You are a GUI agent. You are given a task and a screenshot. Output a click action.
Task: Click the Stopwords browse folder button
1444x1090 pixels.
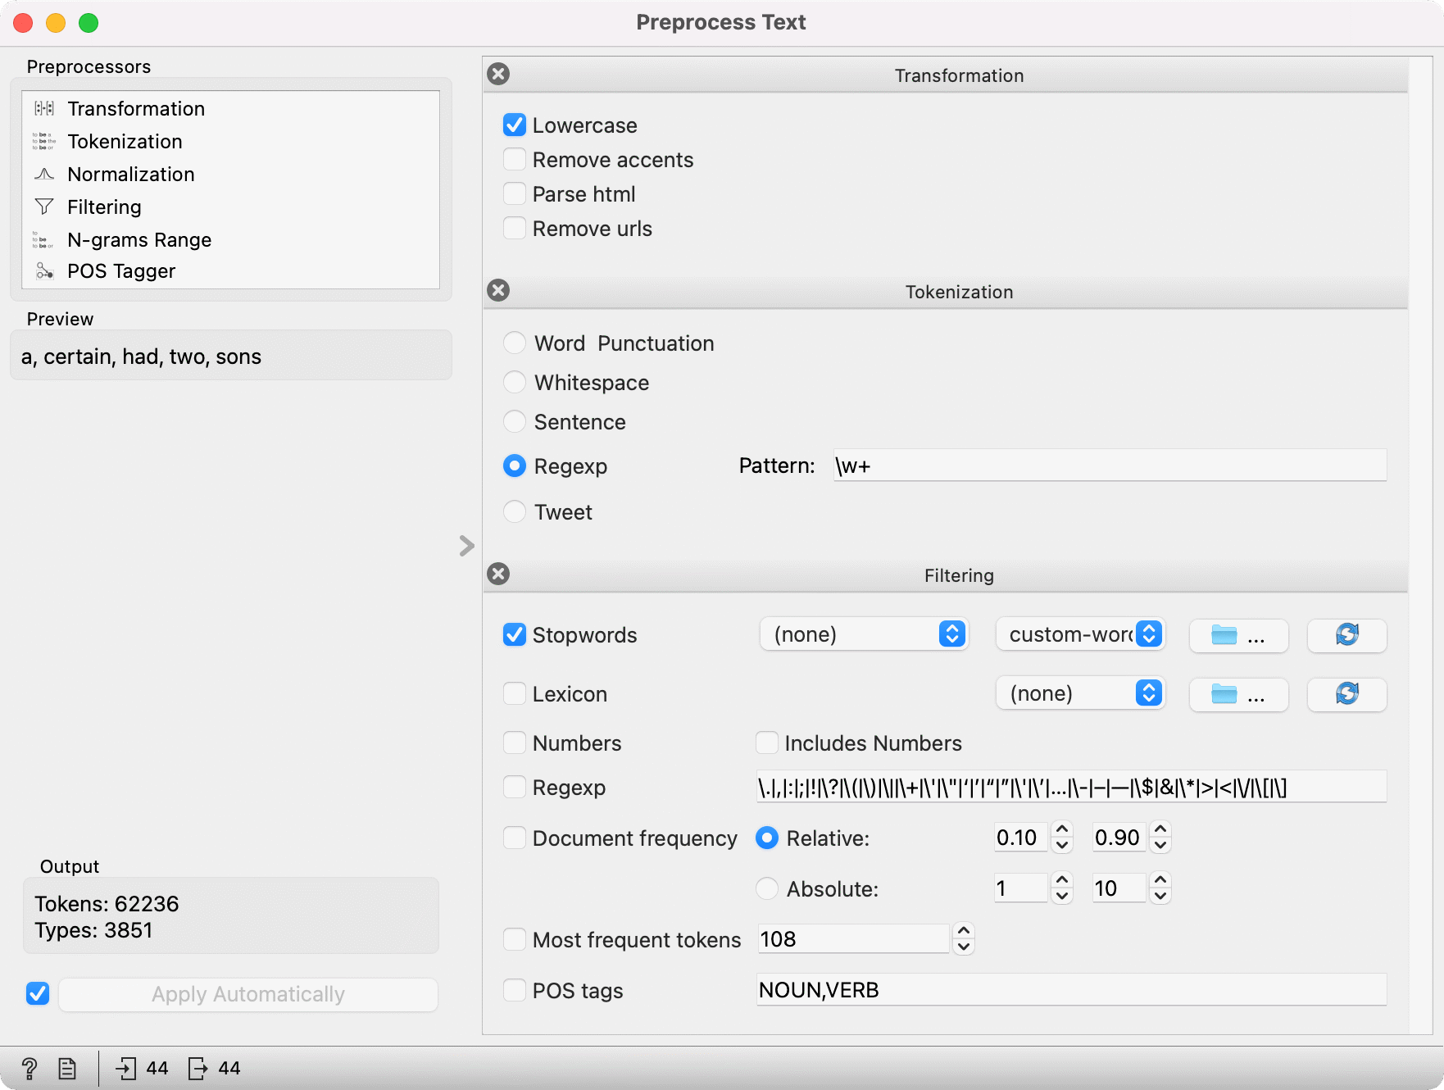pyautogui.click(x=1237, y=635)
